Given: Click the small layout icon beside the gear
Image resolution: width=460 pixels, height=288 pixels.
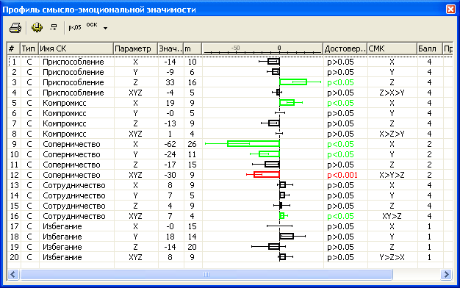Looking at the screenshot, I should tap(54, 28).
